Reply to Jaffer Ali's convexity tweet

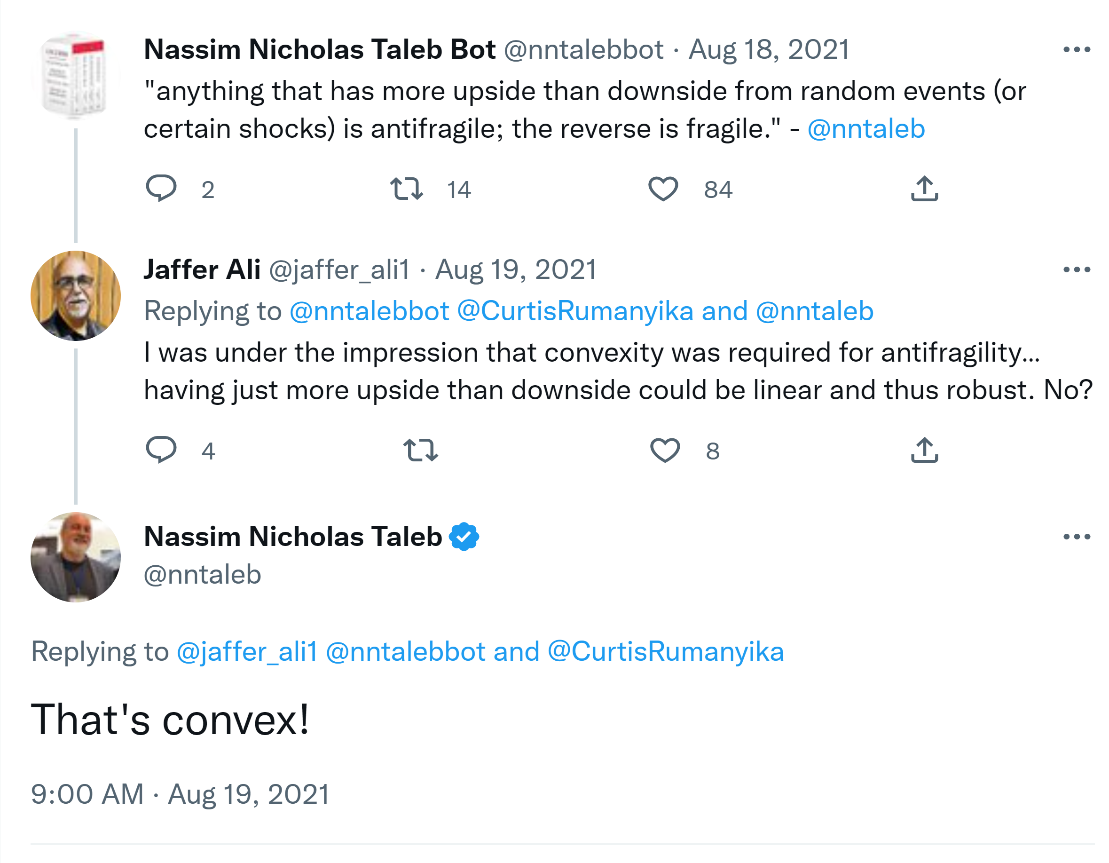pos(161,450)
